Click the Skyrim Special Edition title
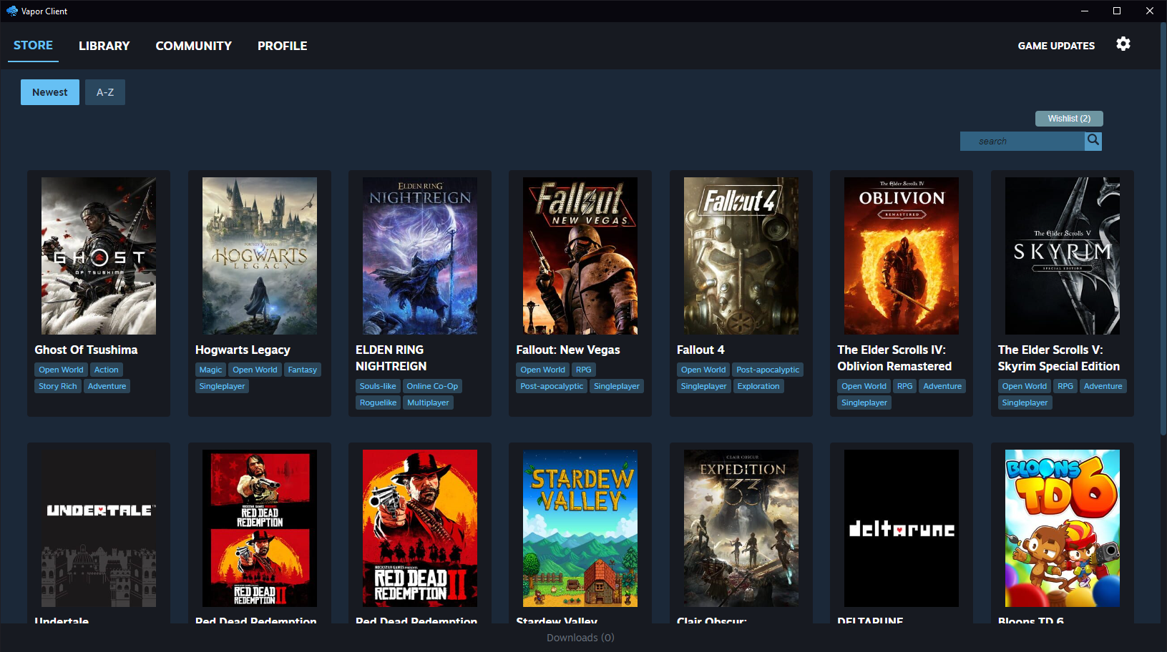This screenshot has height=652, width=1167. point(1059,357)
